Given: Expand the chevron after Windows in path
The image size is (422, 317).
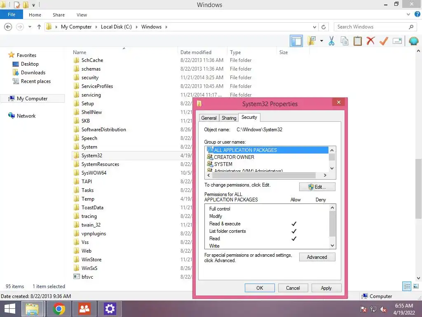Looking at the screenshot, I should pyautogui.click(x=166, y=27).
